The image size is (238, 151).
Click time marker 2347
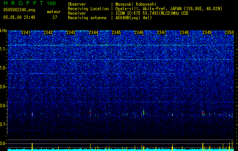162,32
